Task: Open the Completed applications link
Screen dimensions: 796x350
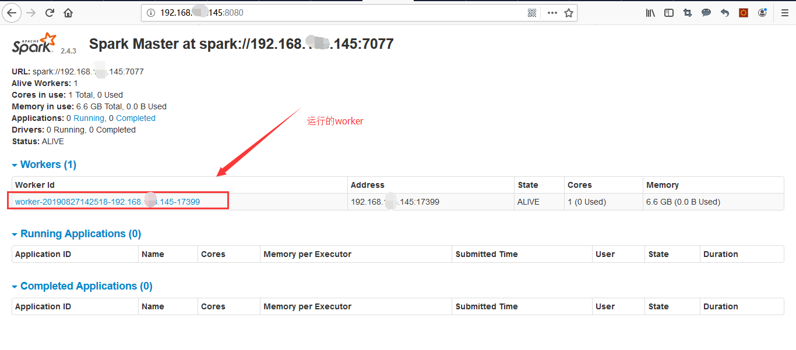Action: (x=136, y=118)
